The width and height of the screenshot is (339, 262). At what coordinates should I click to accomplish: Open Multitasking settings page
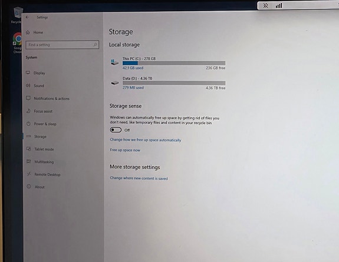(44, 162)
